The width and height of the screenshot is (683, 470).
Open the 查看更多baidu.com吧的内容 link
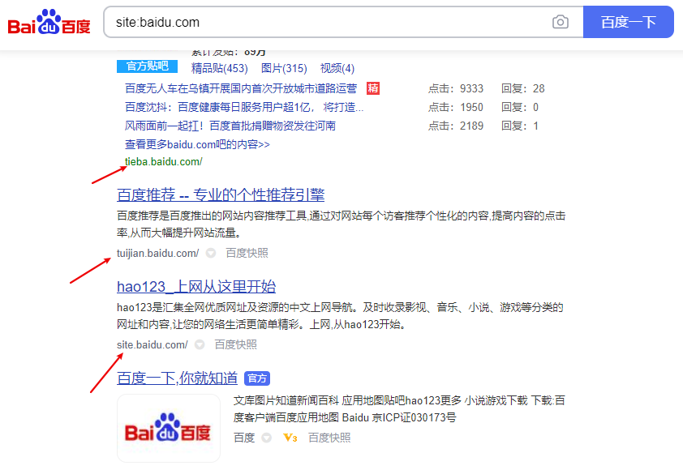coord(197,144)
